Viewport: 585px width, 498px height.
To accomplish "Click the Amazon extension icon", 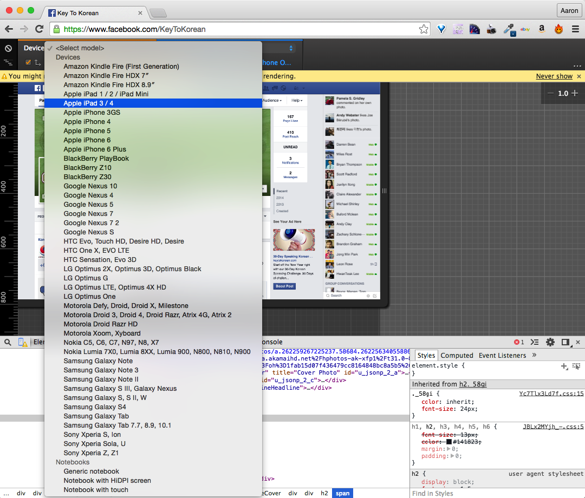I will (x=541, y=29).
